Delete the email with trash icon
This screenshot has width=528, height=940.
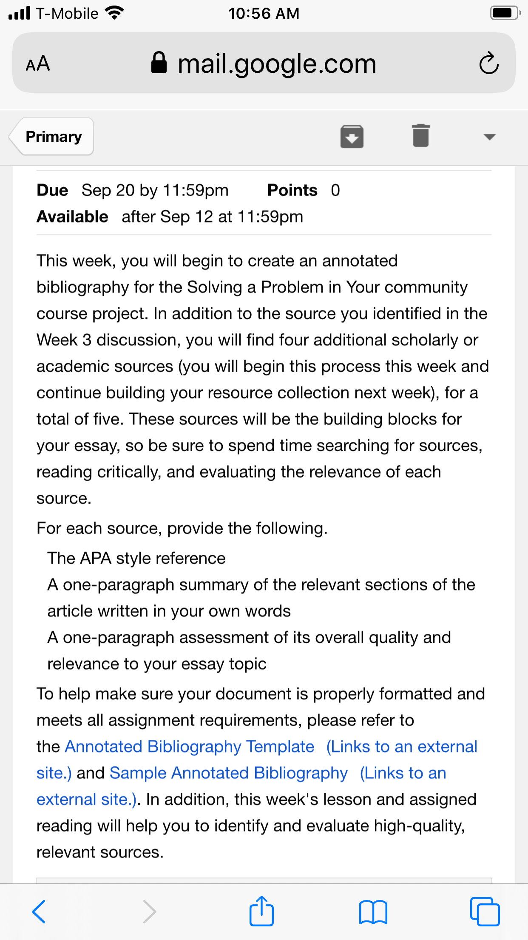click(x=421, y=136)
